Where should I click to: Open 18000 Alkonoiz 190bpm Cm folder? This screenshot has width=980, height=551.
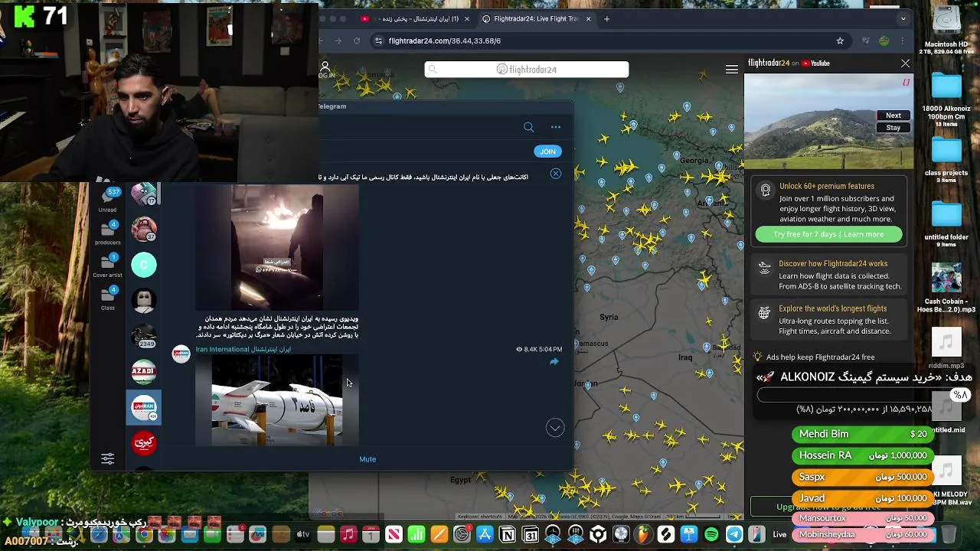coord(946,99)
